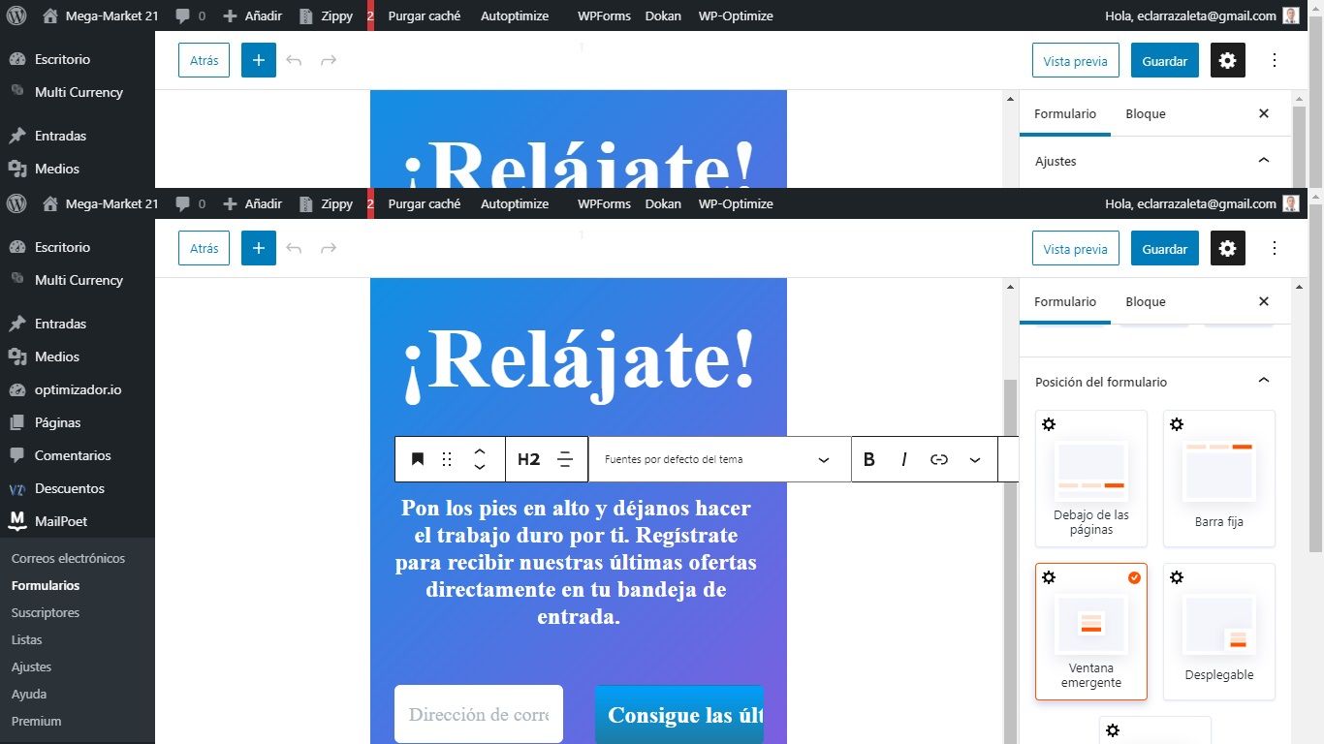The height and width of the screenshot is (744, 1324).
Task: Open 'Dokan' in main editor admin bar
Action: coord(663,203)
